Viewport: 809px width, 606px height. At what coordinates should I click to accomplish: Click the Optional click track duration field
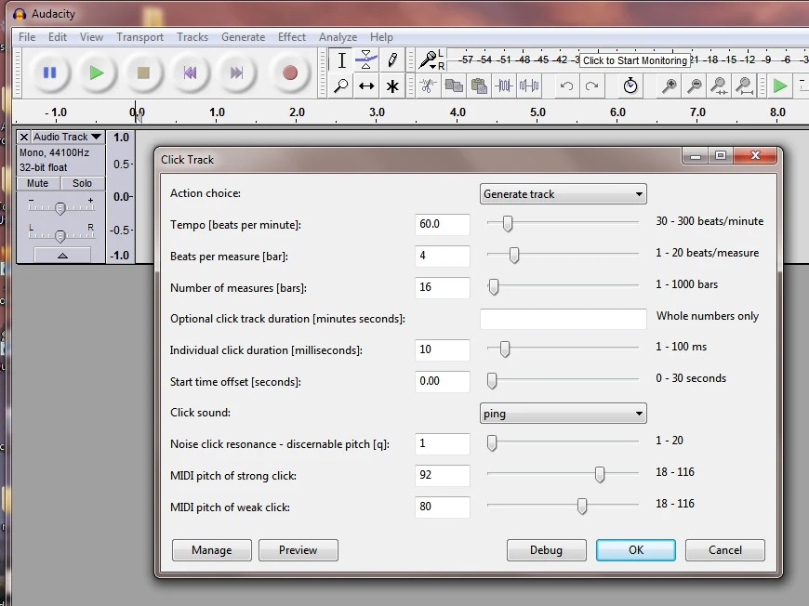(x=563, y=319)
